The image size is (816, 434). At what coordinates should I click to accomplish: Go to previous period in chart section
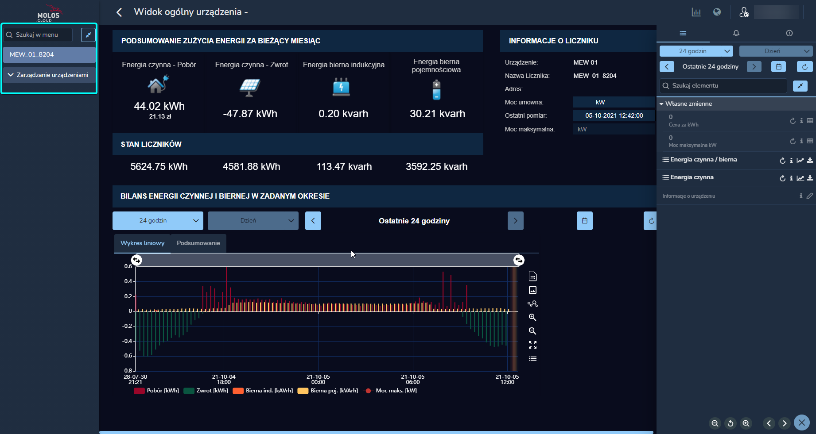313,221
